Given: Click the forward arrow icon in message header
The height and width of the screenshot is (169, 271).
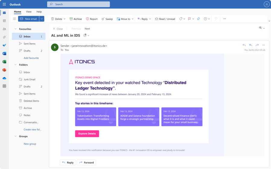Looking at the screenshot, I should point(257,45).
